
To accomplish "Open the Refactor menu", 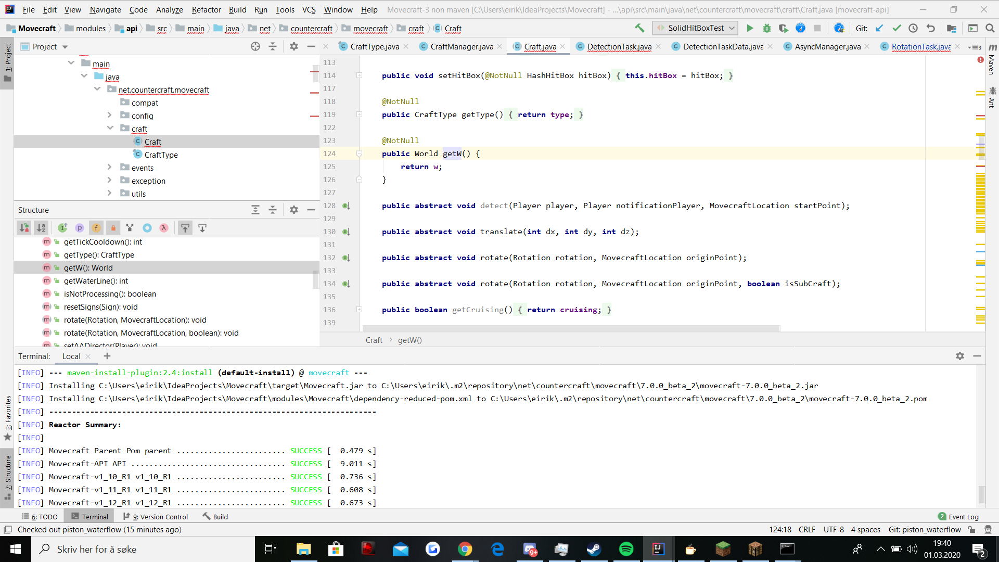I will click(206, 9).
